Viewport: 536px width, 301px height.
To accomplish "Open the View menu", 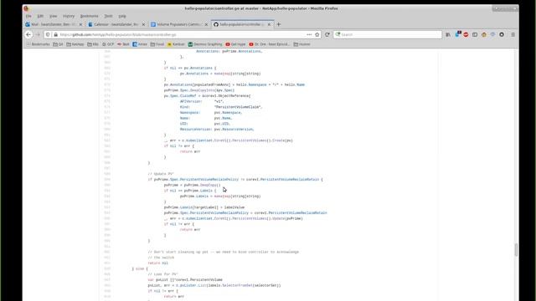I will click(x=54, y=16).
